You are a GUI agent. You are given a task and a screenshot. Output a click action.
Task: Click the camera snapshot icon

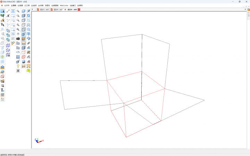tap(18, 38)
